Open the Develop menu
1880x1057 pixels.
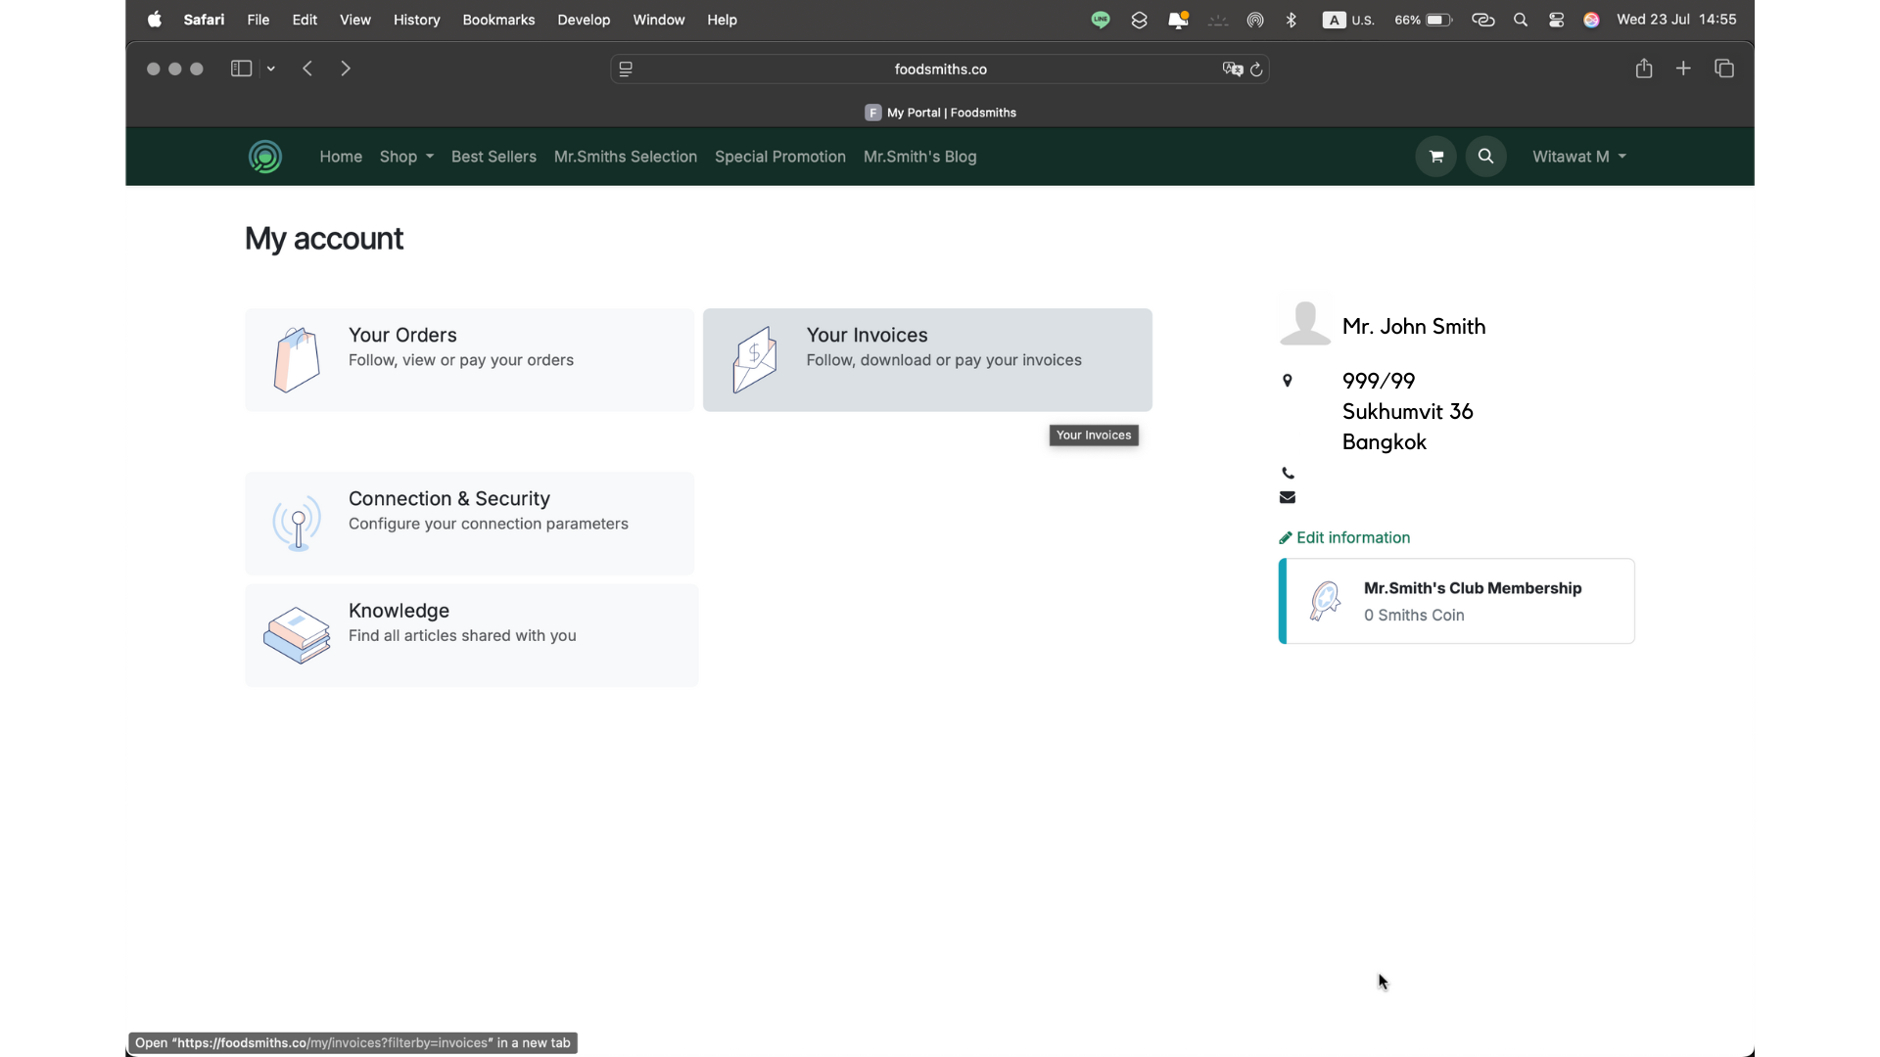coord(585,20)
